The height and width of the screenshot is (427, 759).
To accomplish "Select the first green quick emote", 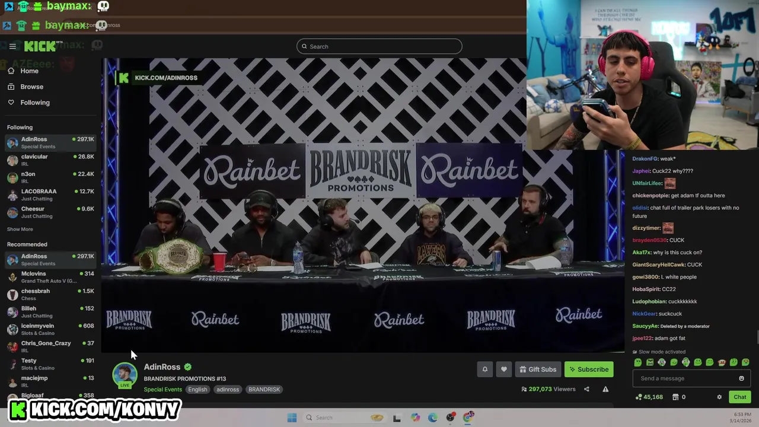I will (638, 362).
